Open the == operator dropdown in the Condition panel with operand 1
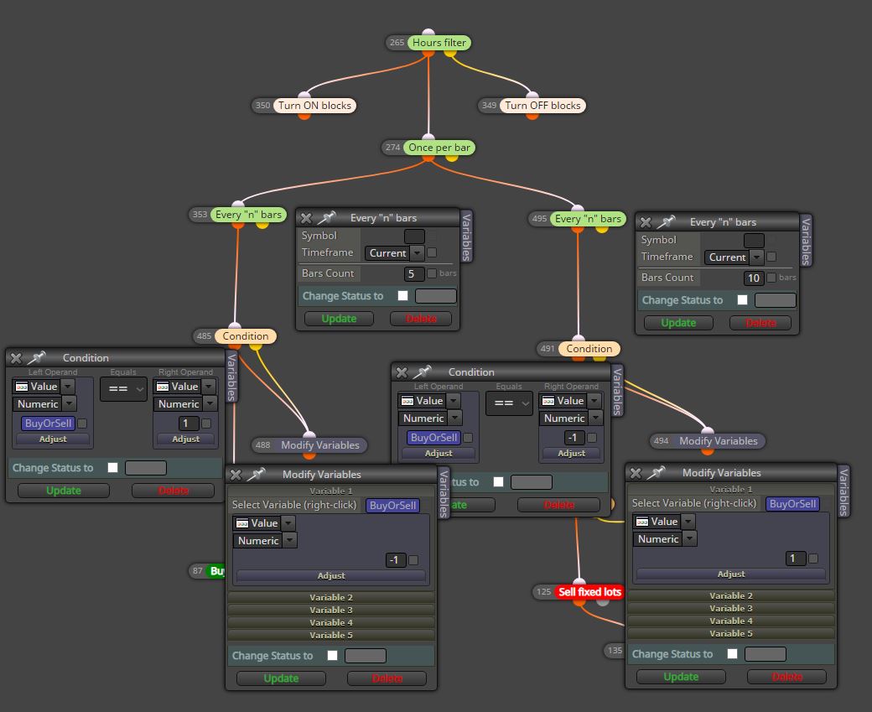Viewport: 872px width, 712px height. click(x=123, y=389)
